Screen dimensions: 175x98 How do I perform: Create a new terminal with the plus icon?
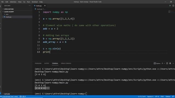(x=162, y=63)
